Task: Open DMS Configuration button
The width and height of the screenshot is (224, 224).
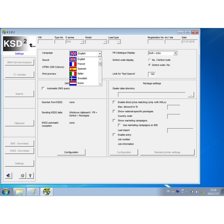Action: [71, 152]
